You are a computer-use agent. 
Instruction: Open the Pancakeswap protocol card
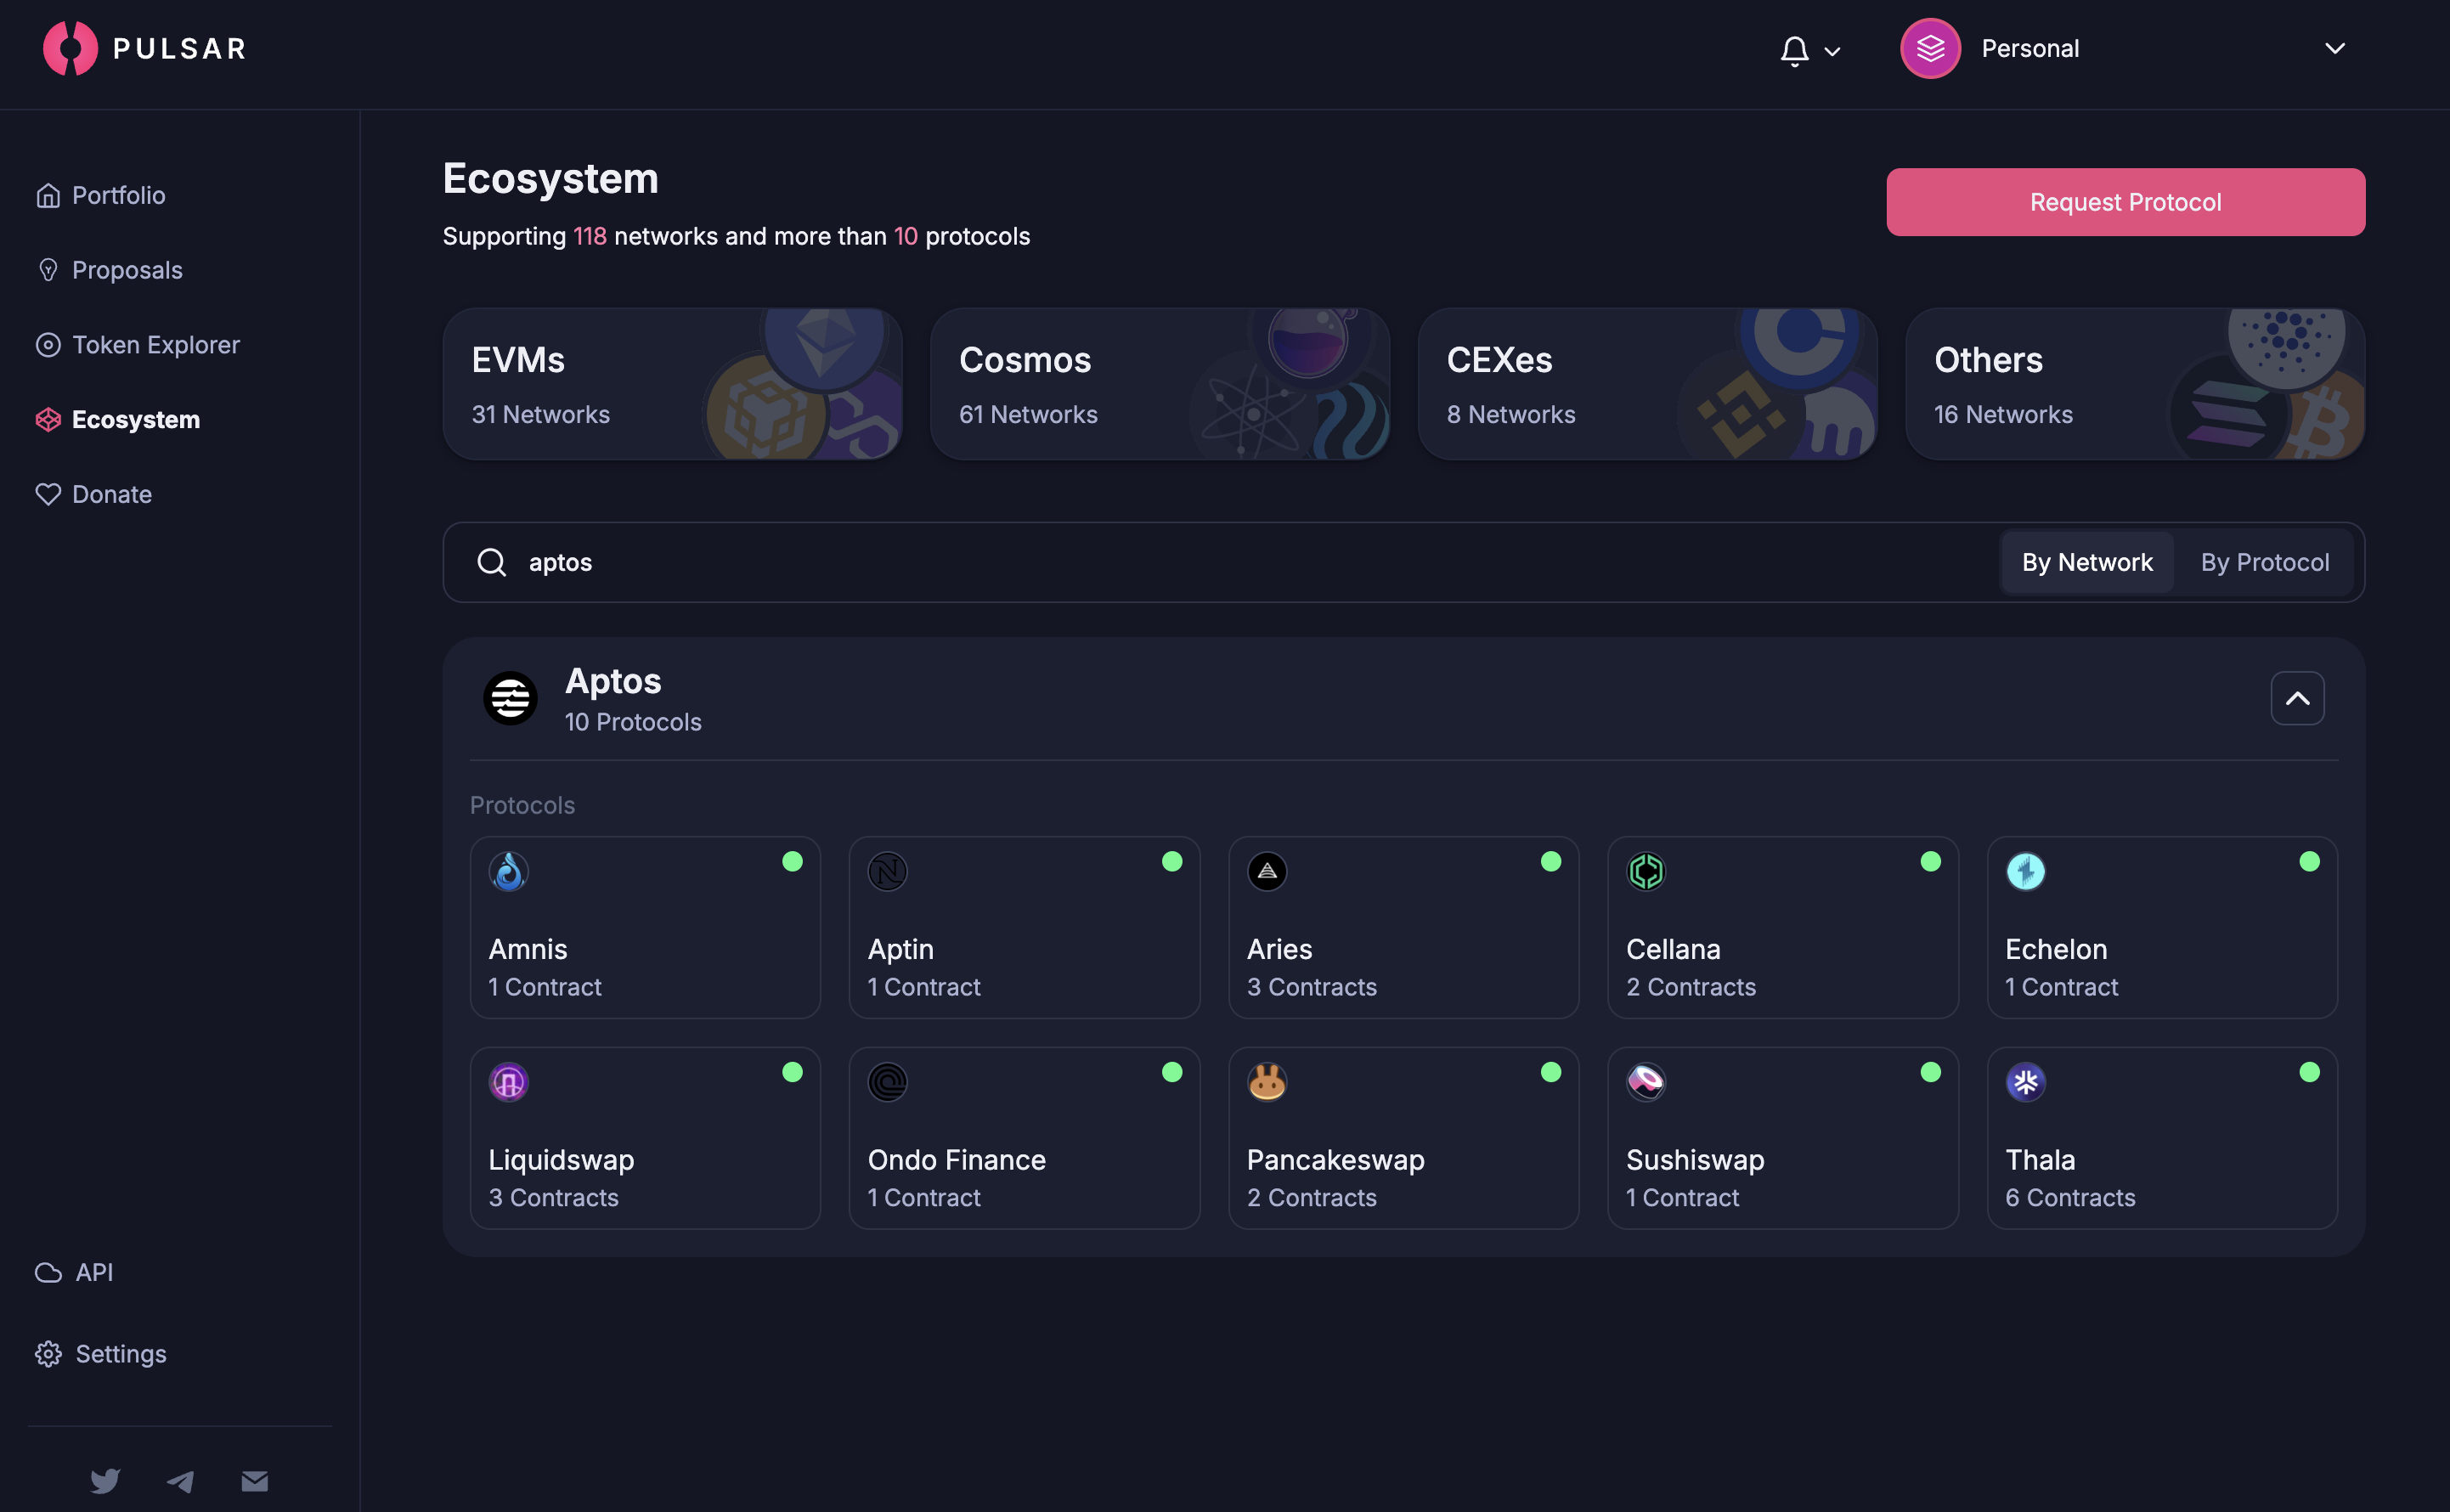point(1403,1138)
